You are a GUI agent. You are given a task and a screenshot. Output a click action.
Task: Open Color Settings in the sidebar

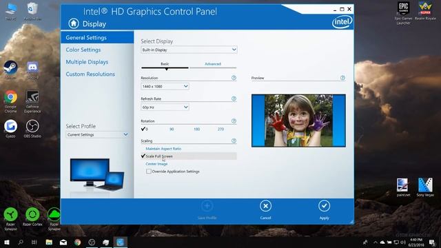point(83,50)
